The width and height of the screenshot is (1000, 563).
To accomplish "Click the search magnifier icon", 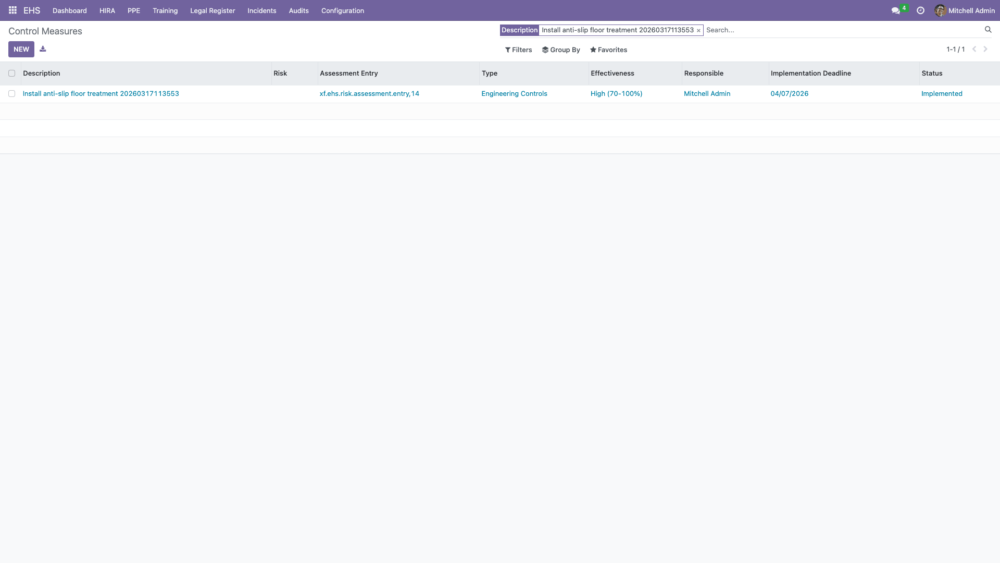I will pyautogui.click(x=988, y=30).
